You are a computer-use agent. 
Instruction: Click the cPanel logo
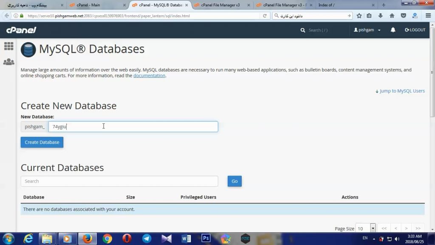[21, 30]
